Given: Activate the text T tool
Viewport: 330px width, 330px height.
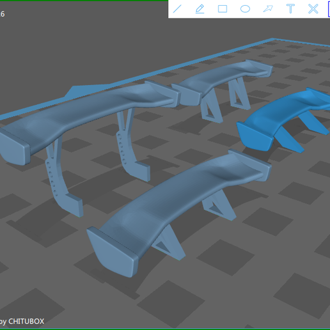Looking at the screenshot, I should [290, 9].
